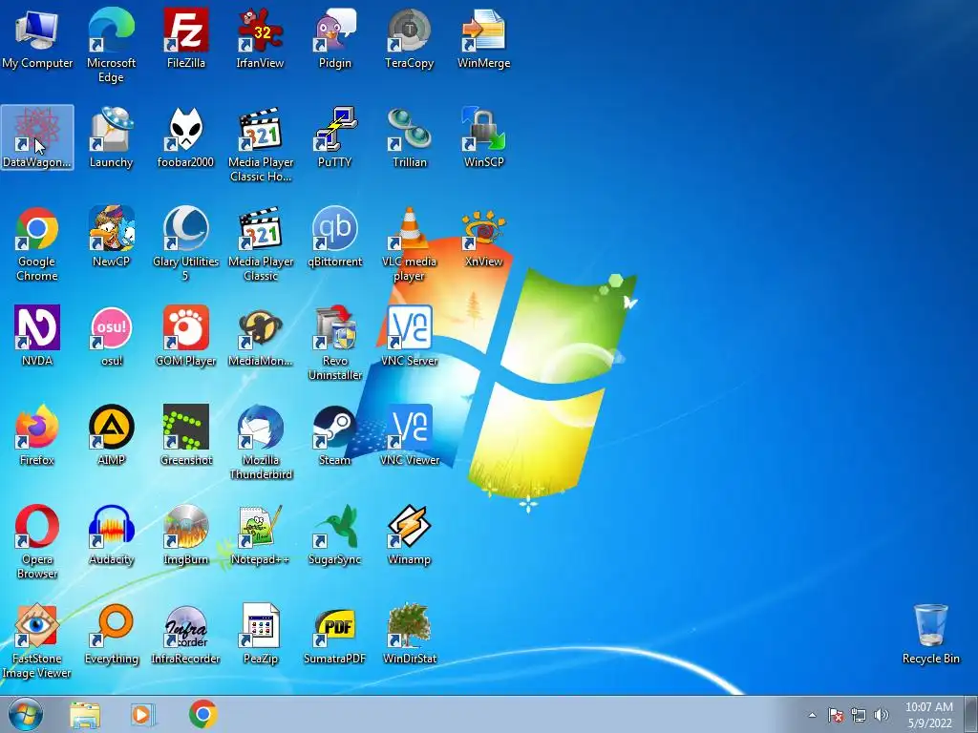
Task: Select the osu! desktop icon
Action: click(x=111, y=336)
